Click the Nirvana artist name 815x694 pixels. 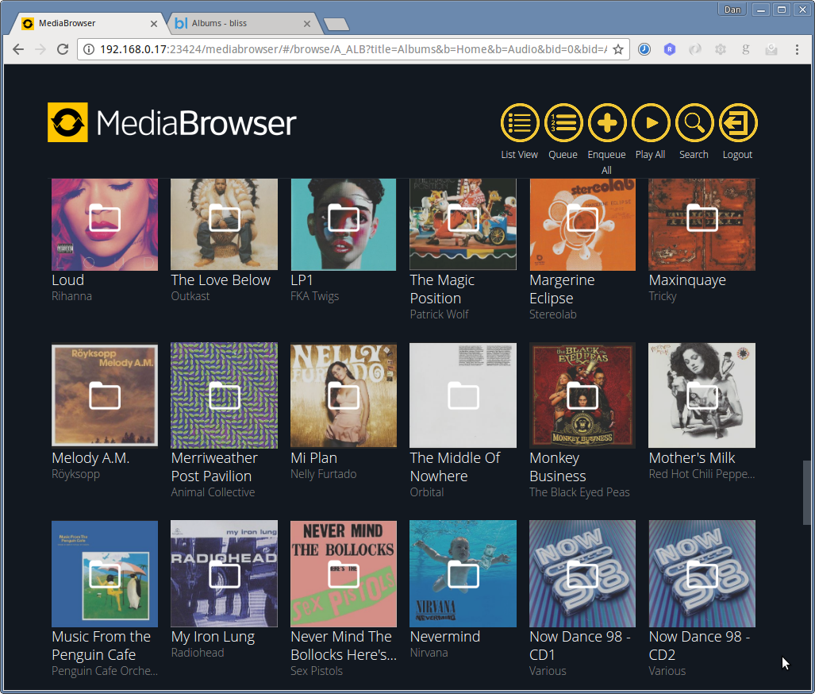coord(429,653)
